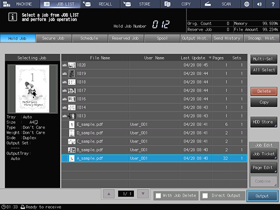Click the All Select button
280x210 pixels.
pyautogui.click(x=264, y=70)
